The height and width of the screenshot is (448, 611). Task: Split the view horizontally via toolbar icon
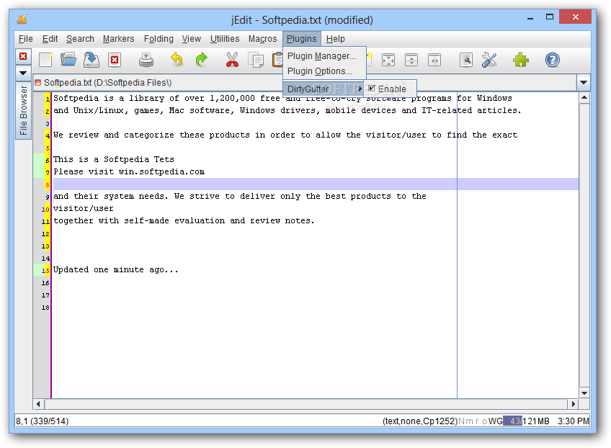(411, 60)
